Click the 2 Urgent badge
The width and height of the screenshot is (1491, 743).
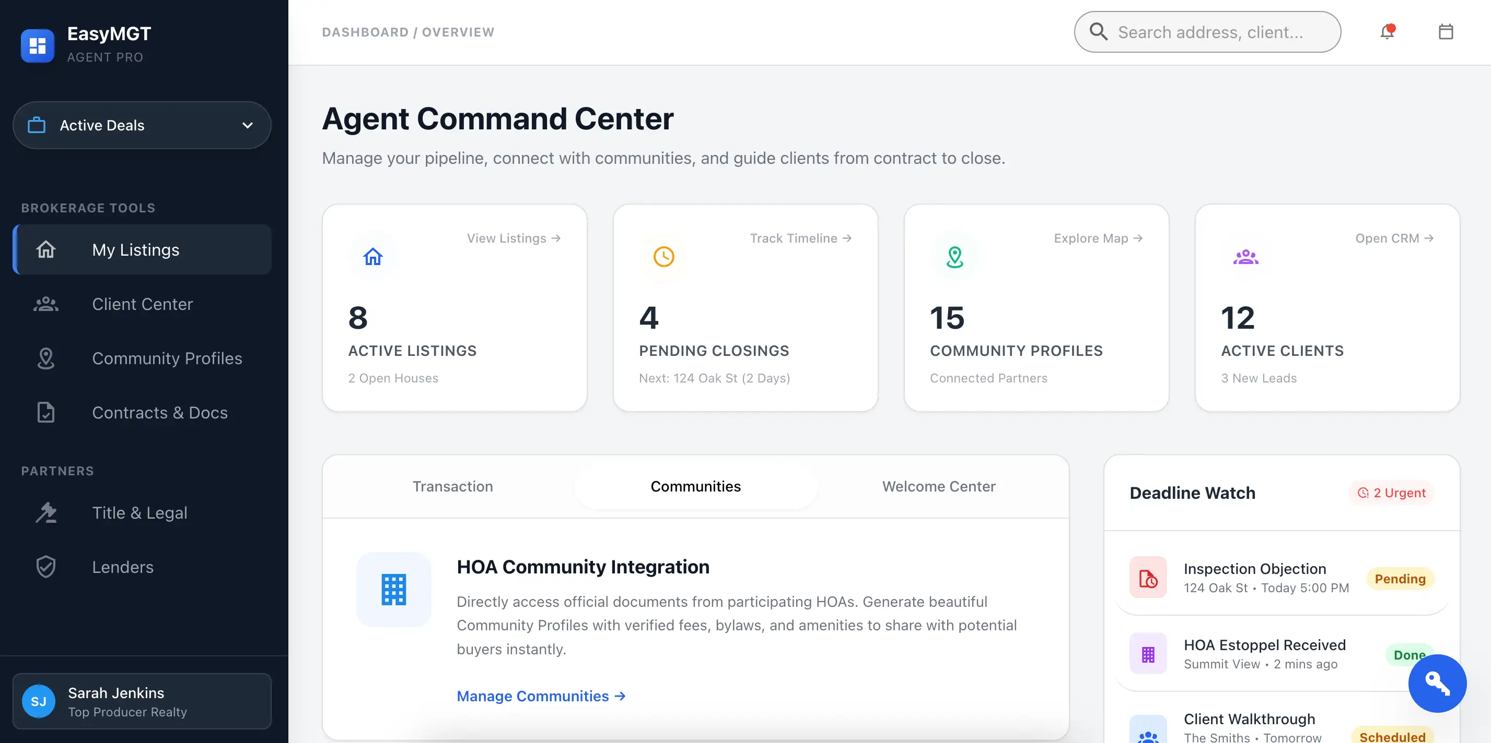coord(1391,493)
